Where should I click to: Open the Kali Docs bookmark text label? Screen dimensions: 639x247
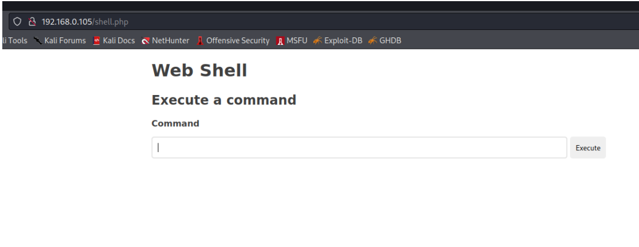[119, 41]
